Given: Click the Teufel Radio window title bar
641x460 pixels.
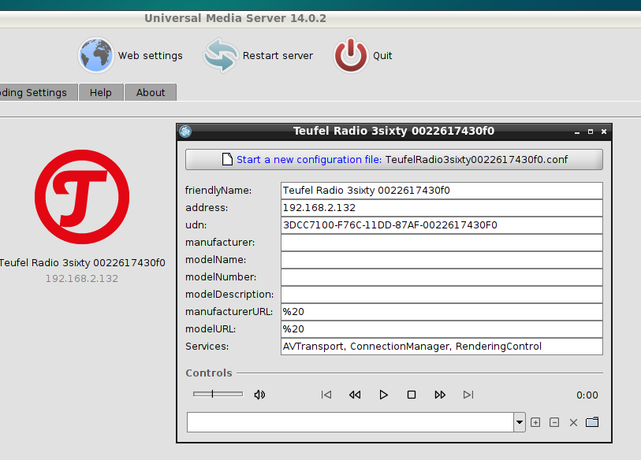Looking at the screenshot, I should (x=393, y=131).
